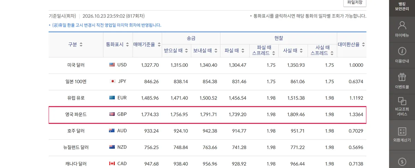
Task: Click JPY cash selling rate 831.46
Action: click(239, 82)
